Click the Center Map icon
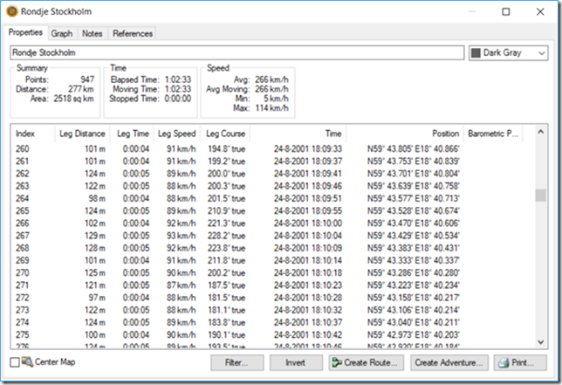562x385 pixels. [x=27, y=361]
